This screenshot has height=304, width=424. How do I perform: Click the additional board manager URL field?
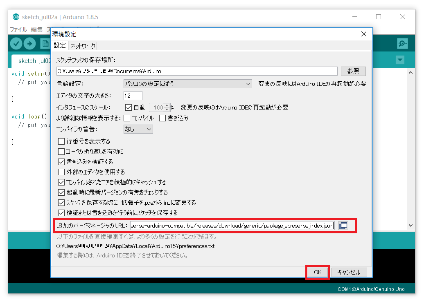point(232,226)
